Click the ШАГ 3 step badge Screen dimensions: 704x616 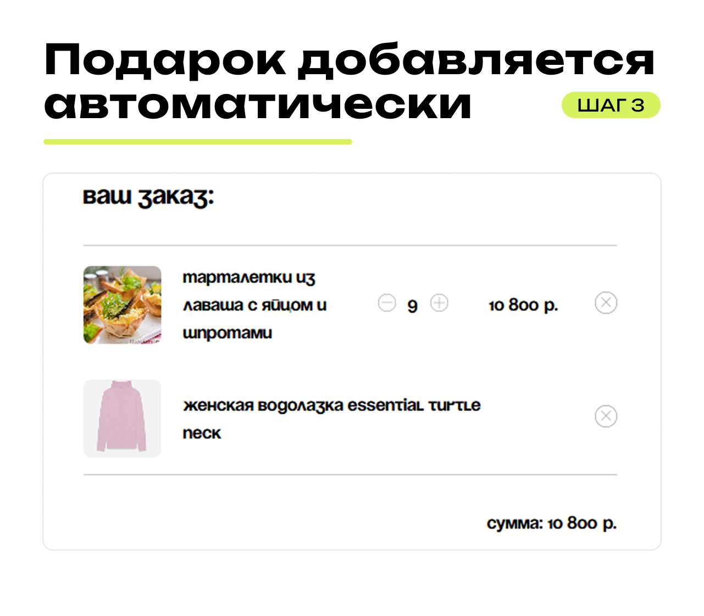(611, 105)
